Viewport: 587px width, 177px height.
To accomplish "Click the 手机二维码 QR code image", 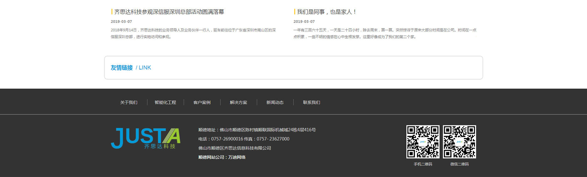I will [423, 142].
